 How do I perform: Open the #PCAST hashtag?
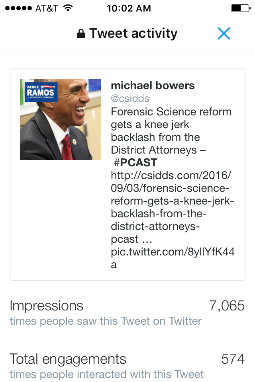click(x=135, y=163)
